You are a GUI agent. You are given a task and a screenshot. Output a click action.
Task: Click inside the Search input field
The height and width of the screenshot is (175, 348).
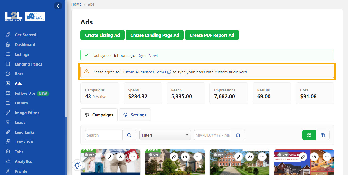click(104, 135)
